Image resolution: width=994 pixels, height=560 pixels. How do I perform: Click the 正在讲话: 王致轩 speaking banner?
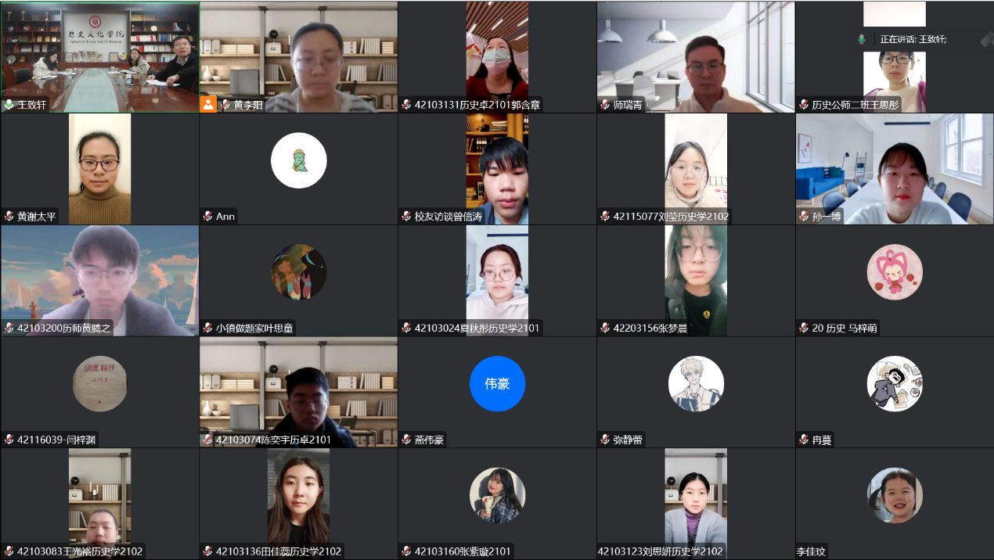(912, 39)
